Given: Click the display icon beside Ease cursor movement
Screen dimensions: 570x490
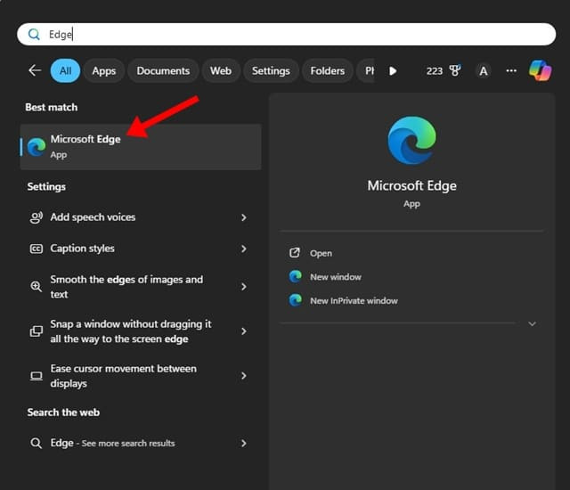Looking at the screenshot, I should (36, 376).
